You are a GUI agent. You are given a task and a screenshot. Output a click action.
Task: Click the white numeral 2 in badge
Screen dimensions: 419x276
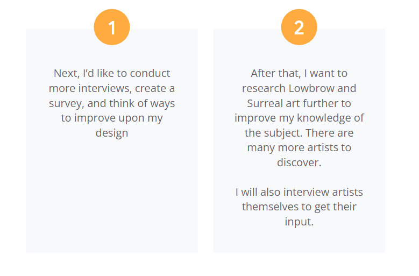(299, 28)
